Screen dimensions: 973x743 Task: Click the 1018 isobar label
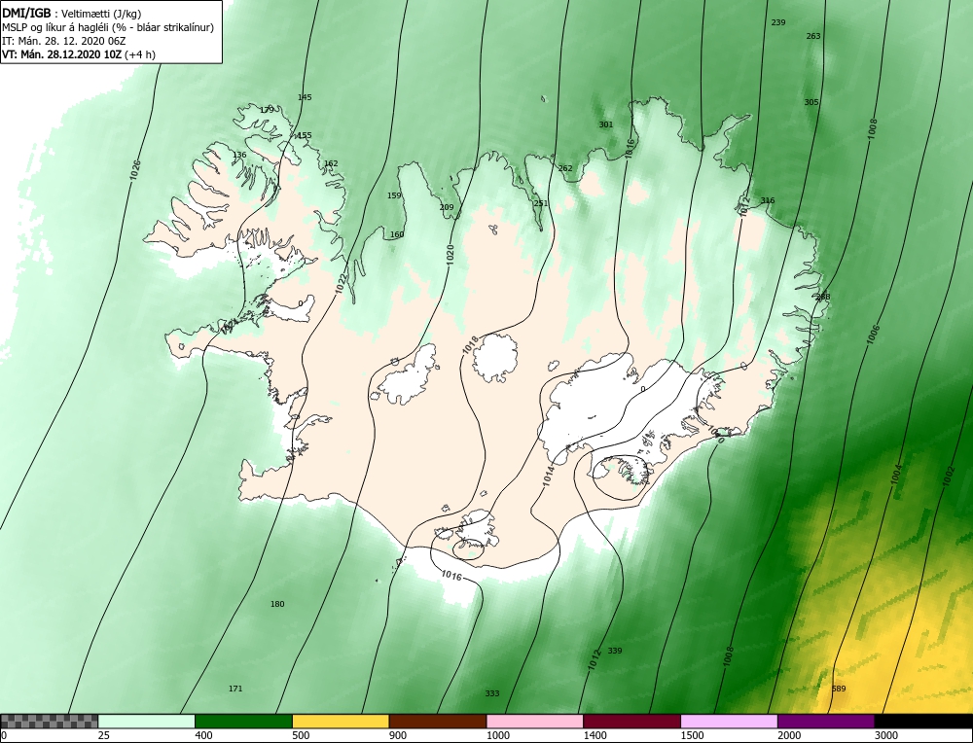(x=471, y=346)
